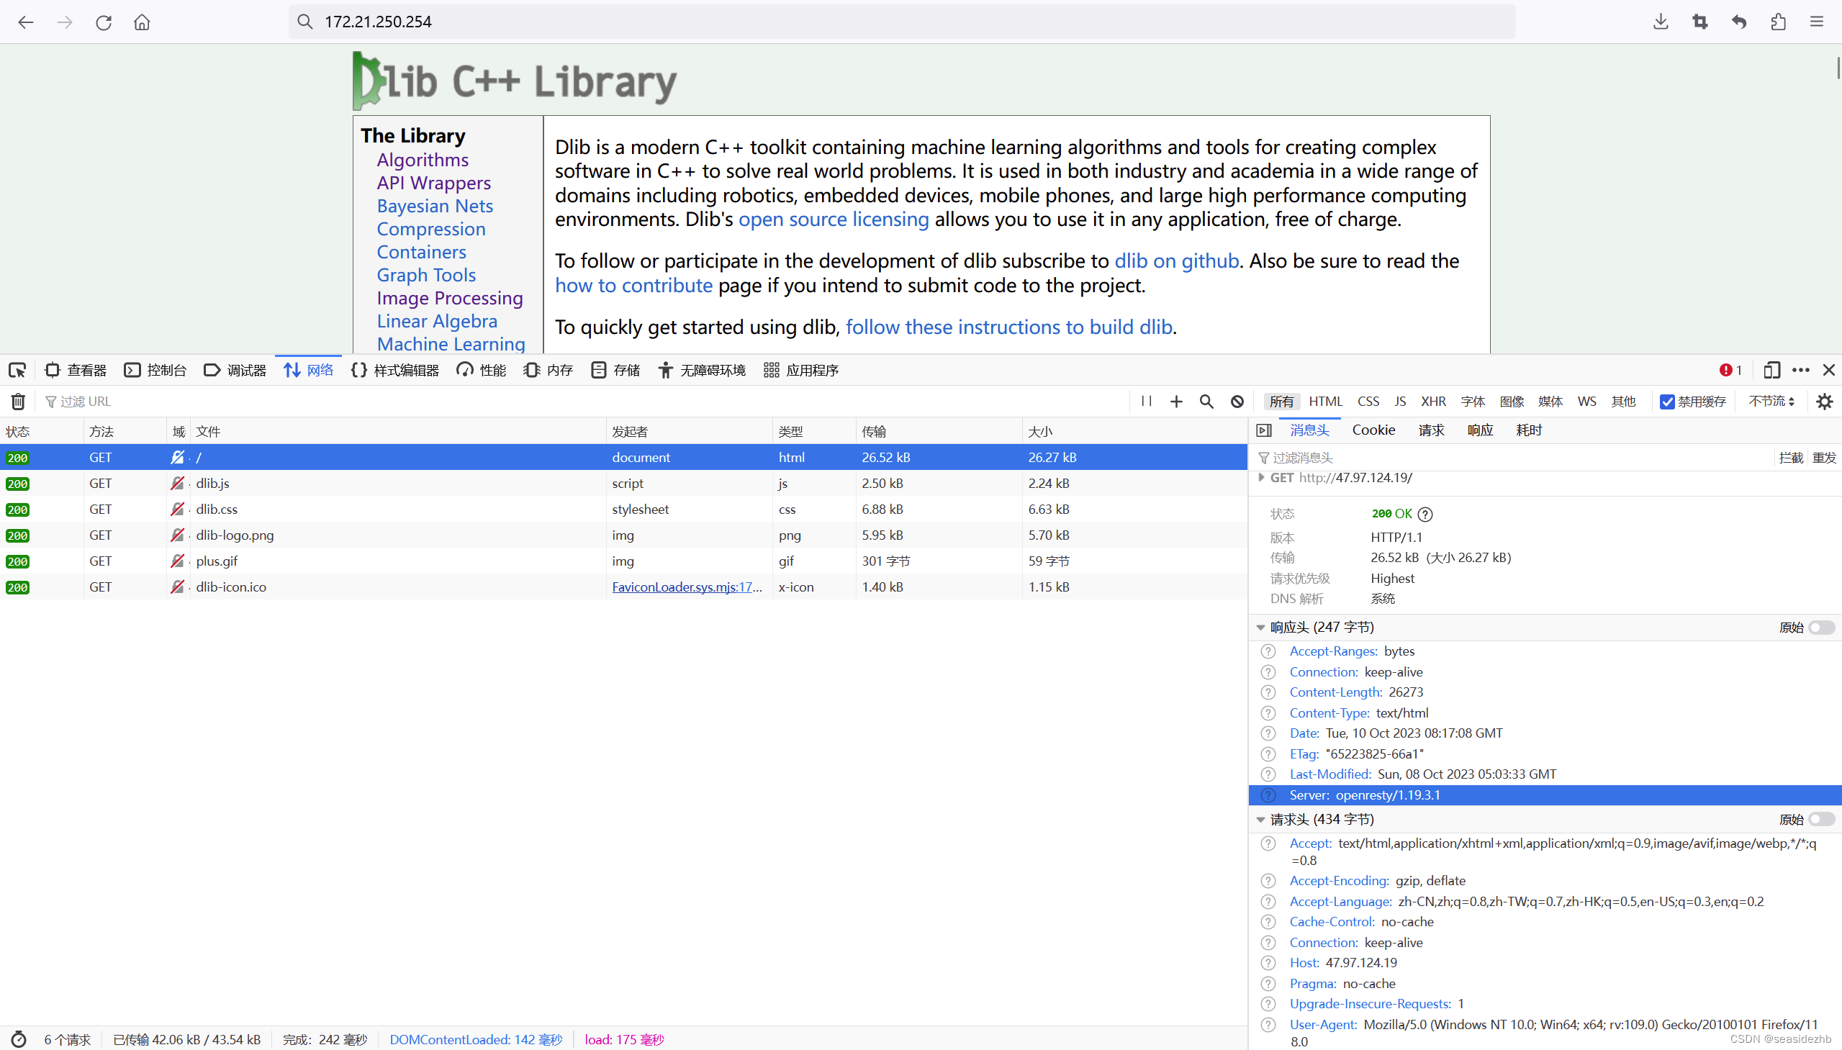Open the Timings details tab
The height and width of the screenshot is (1050, 1842).
[x=1529, y=430]
